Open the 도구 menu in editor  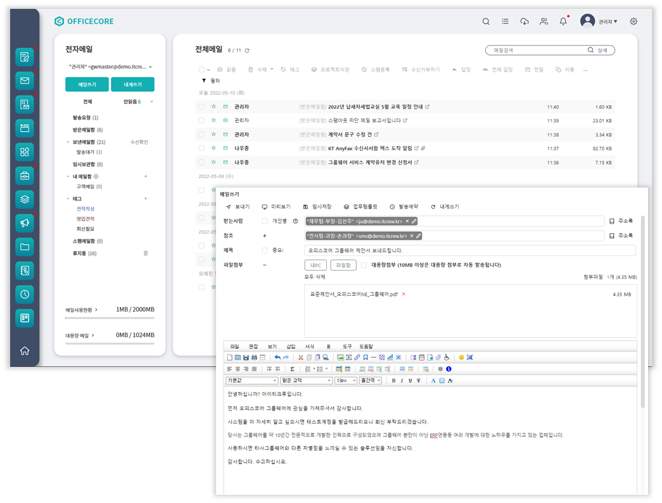[347, 347]
